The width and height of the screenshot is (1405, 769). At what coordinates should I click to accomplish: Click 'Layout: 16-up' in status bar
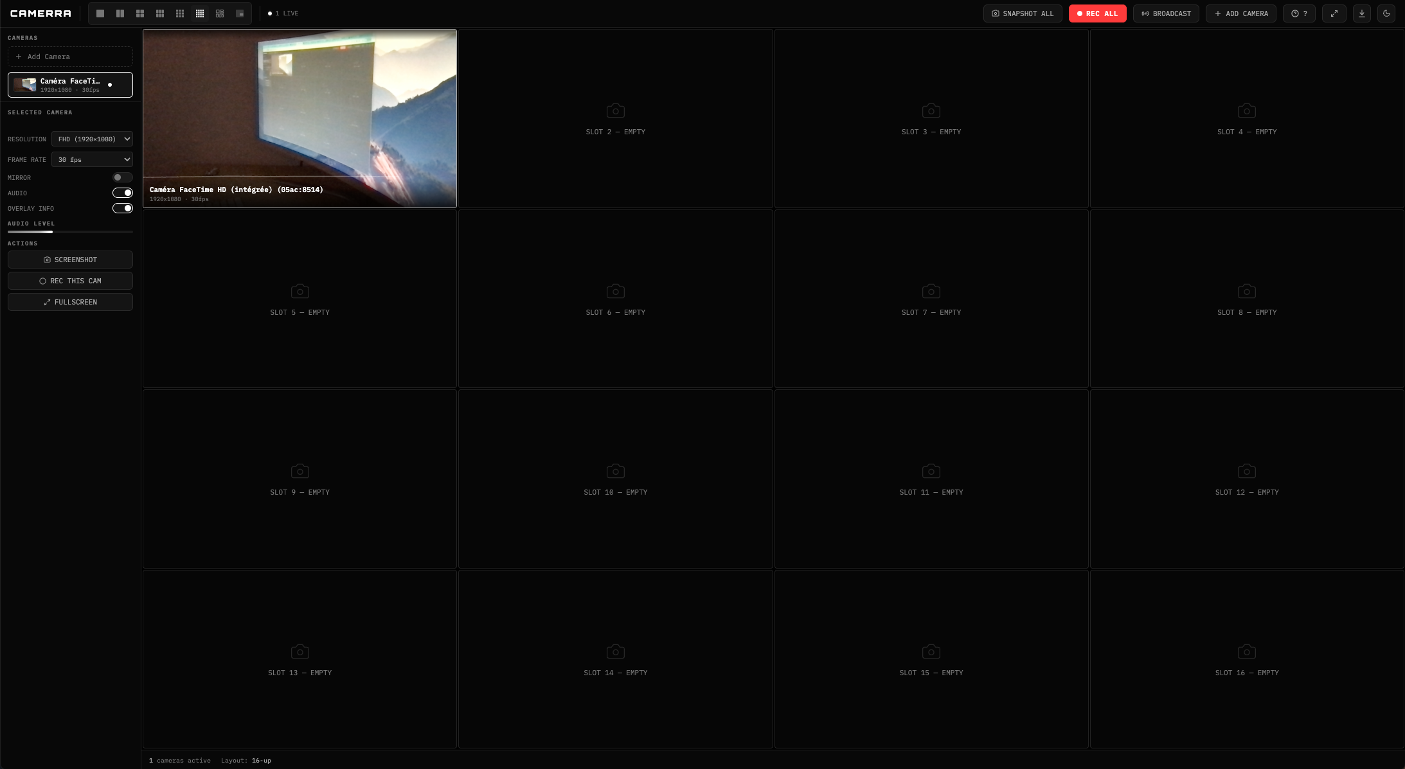click(246, 761)
